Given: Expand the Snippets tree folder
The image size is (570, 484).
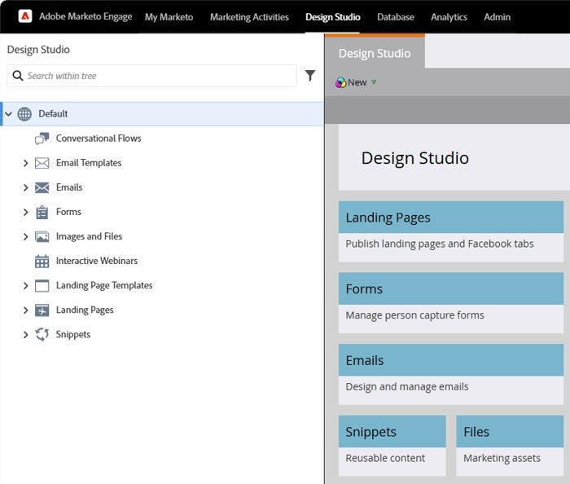Looking at the screenshot, I should tap(25, 335).
